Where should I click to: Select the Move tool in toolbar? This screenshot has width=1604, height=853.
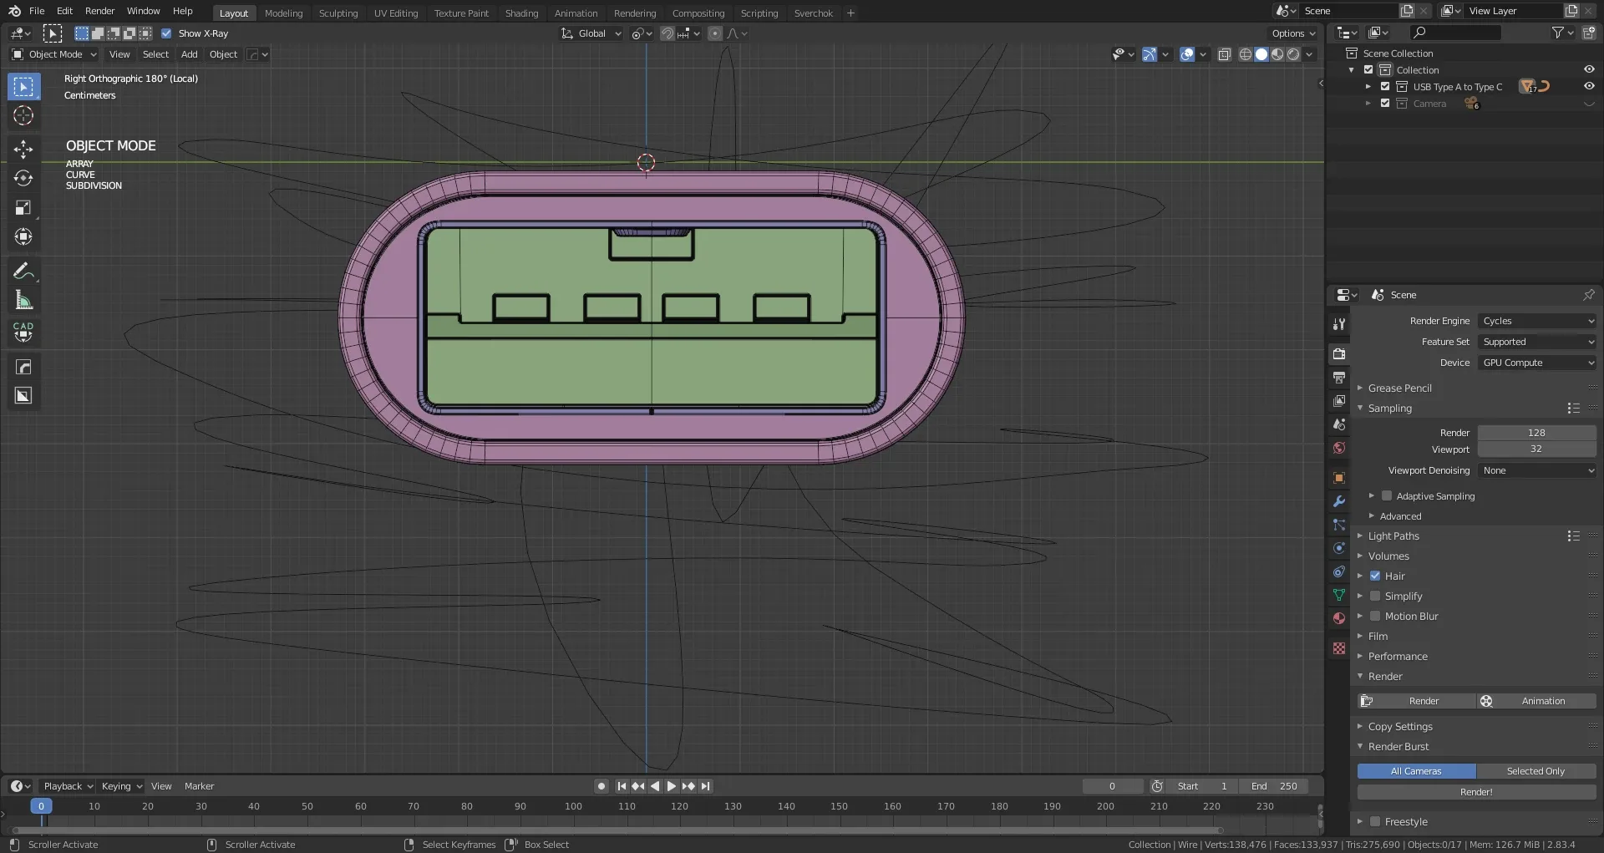[23, 150]
